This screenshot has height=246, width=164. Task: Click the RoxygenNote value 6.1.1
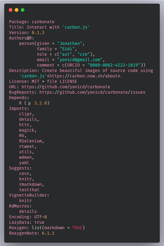click(48, 233)
